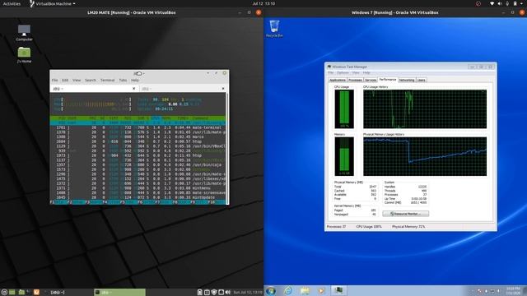Switch to Applications tab in Task Manager
527x296 pixels.
pos(338,81)
